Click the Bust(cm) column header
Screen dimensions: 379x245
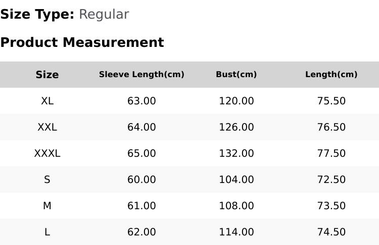[x=236, y=75]
